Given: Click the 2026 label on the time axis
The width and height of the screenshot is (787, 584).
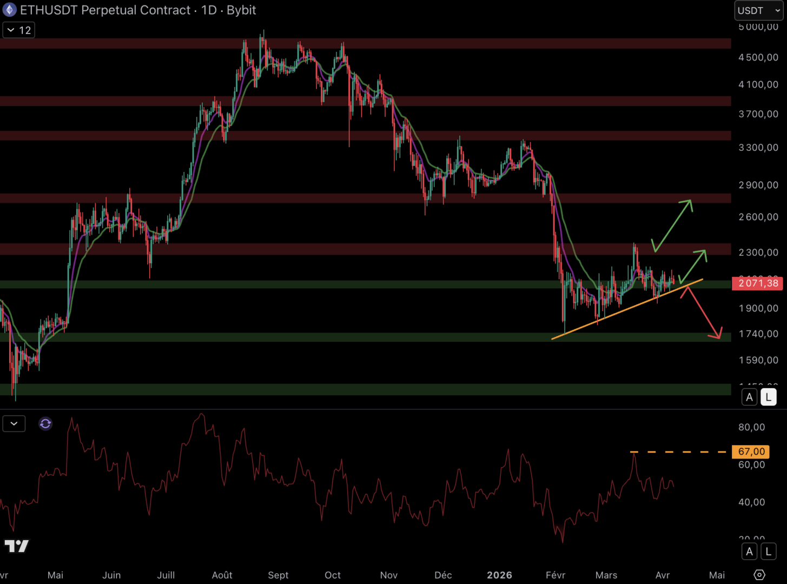Looking at the screenshot, I should [x=499, y=575].
